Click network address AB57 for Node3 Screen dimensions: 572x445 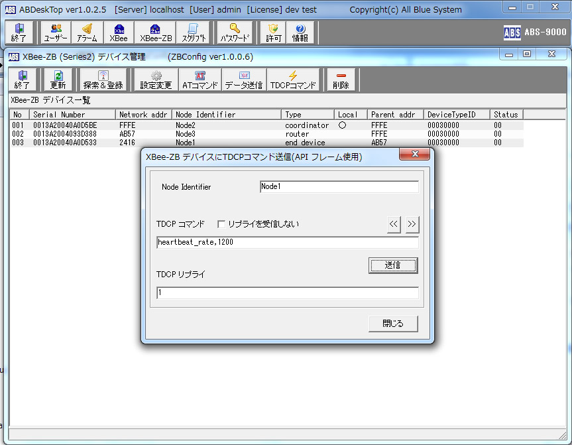pyautogui.click(x=127, y=134)
